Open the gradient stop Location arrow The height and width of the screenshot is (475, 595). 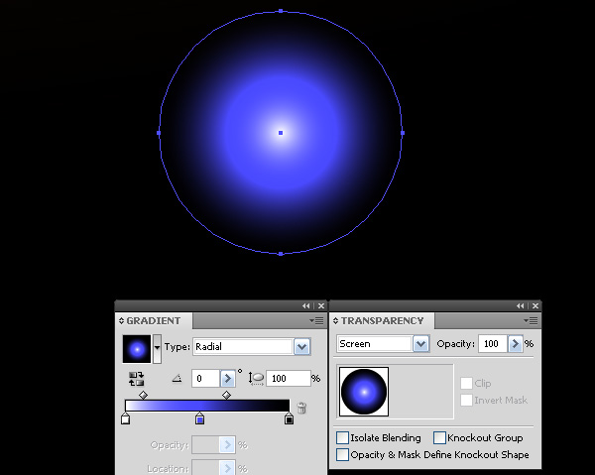coord(227,468)
